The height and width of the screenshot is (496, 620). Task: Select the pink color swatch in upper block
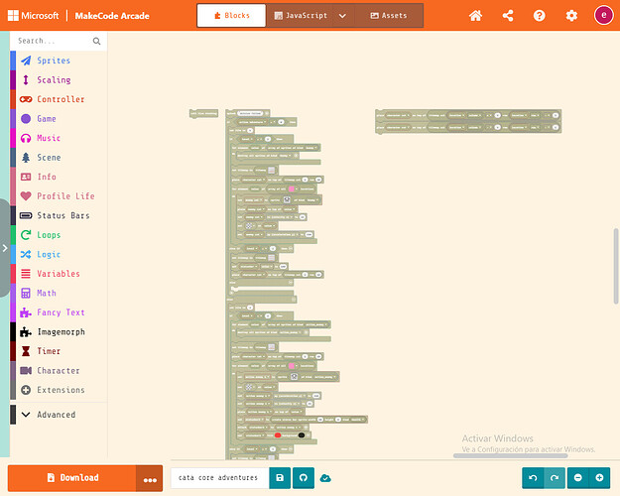tap(292, 189)
